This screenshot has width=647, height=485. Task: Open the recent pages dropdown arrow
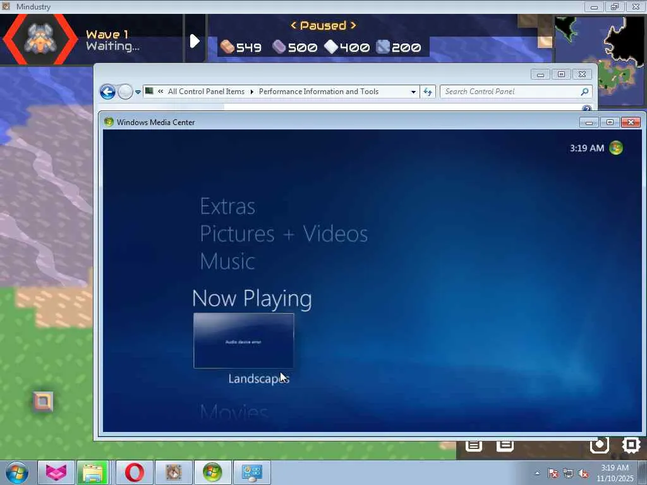point(138,92)
